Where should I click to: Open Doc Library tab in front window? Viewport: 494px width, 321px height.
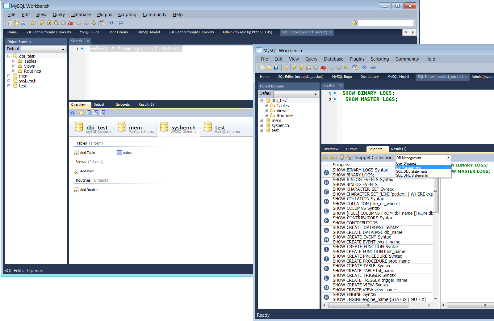pyautogui.click(x=370, y=77)
